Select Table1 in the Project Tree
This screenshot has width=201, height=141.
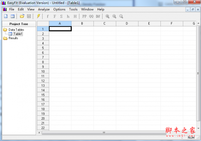18,34
